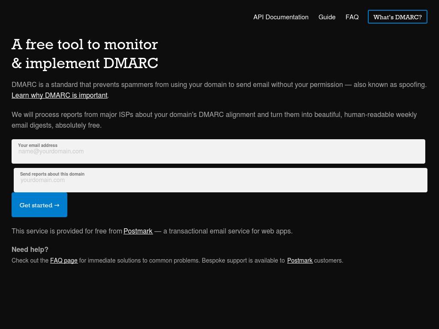Screen dimensions: 439x329
Task: Go to the Guide page
Action: [327, 17]
